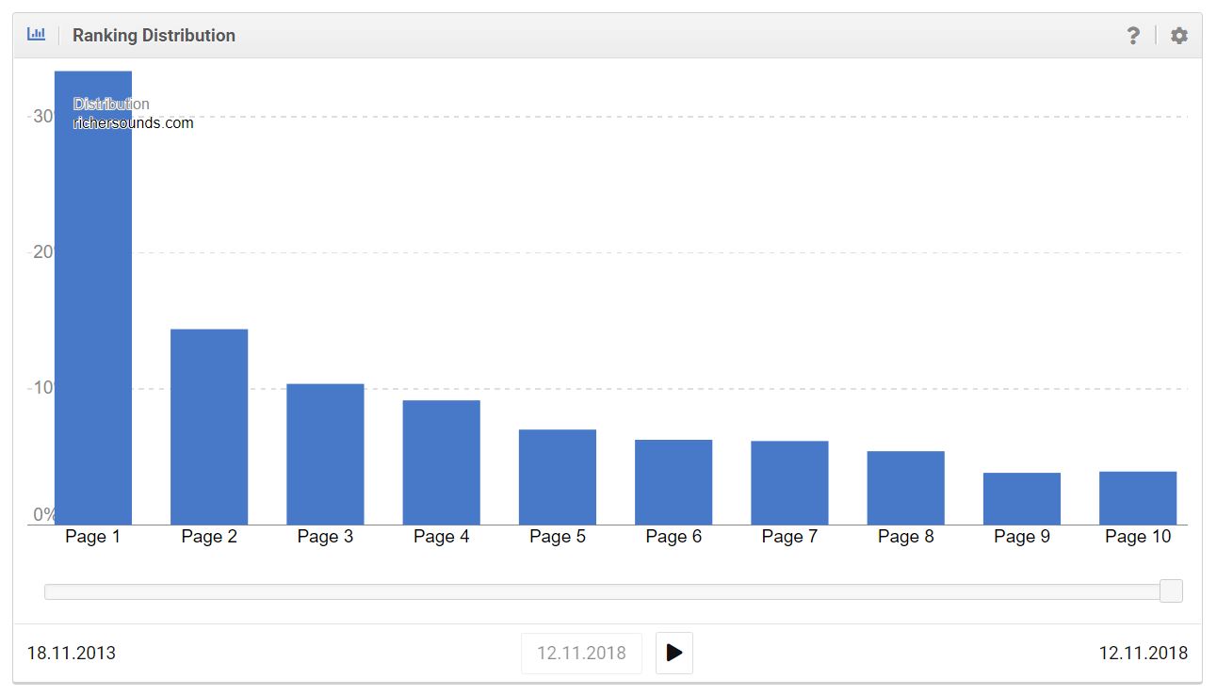Viewport: 1217px width, 695px height.
Task: Select the Page 6 bar
Action: 673,482
